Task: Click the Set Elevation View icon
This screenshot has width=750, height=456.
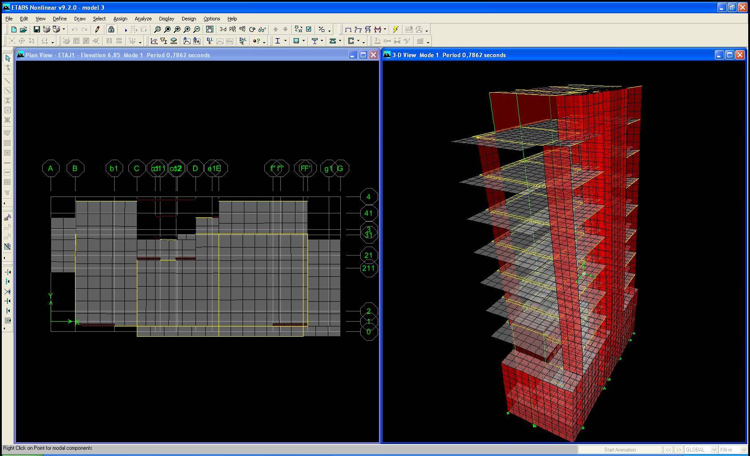Action: [x=242, y=30]
